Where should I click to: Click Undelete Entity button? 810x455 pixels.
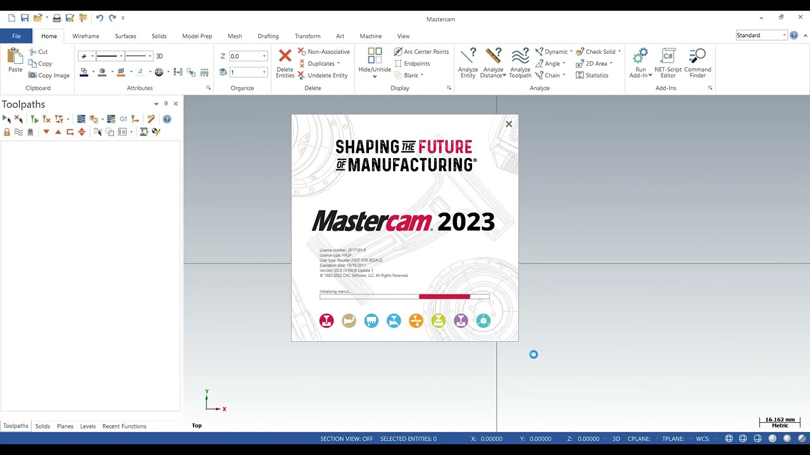(323, 75)
